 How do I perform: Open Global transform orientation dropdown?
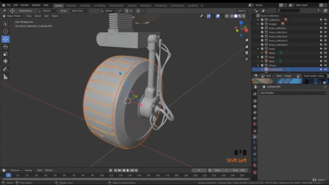click(108, 11)
